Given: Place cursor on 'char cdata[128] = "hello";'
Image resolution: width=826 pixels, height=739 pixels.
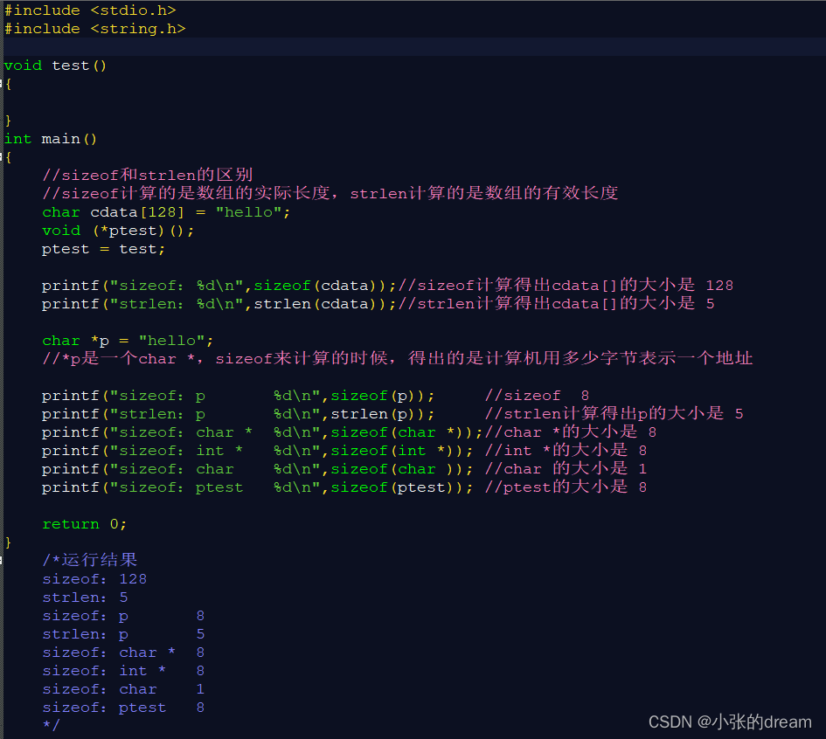Looking at the screenshot, I should pos(166,212).
